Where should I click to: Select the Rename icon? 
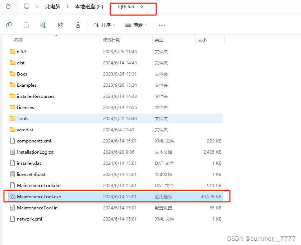[43, 25]
